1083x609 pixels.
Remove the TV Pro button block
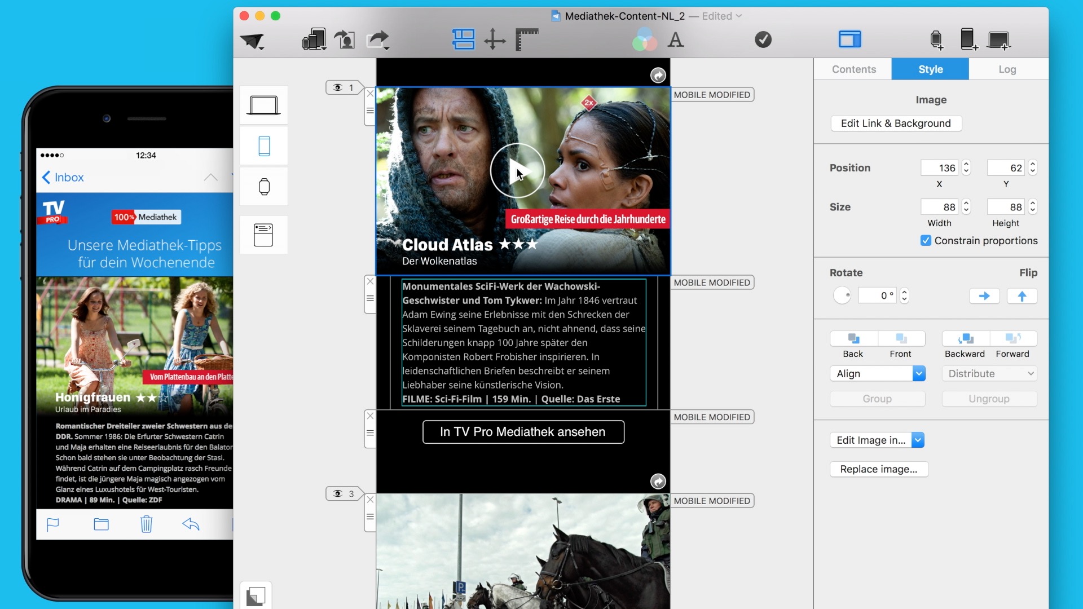(x=370, y=416)
